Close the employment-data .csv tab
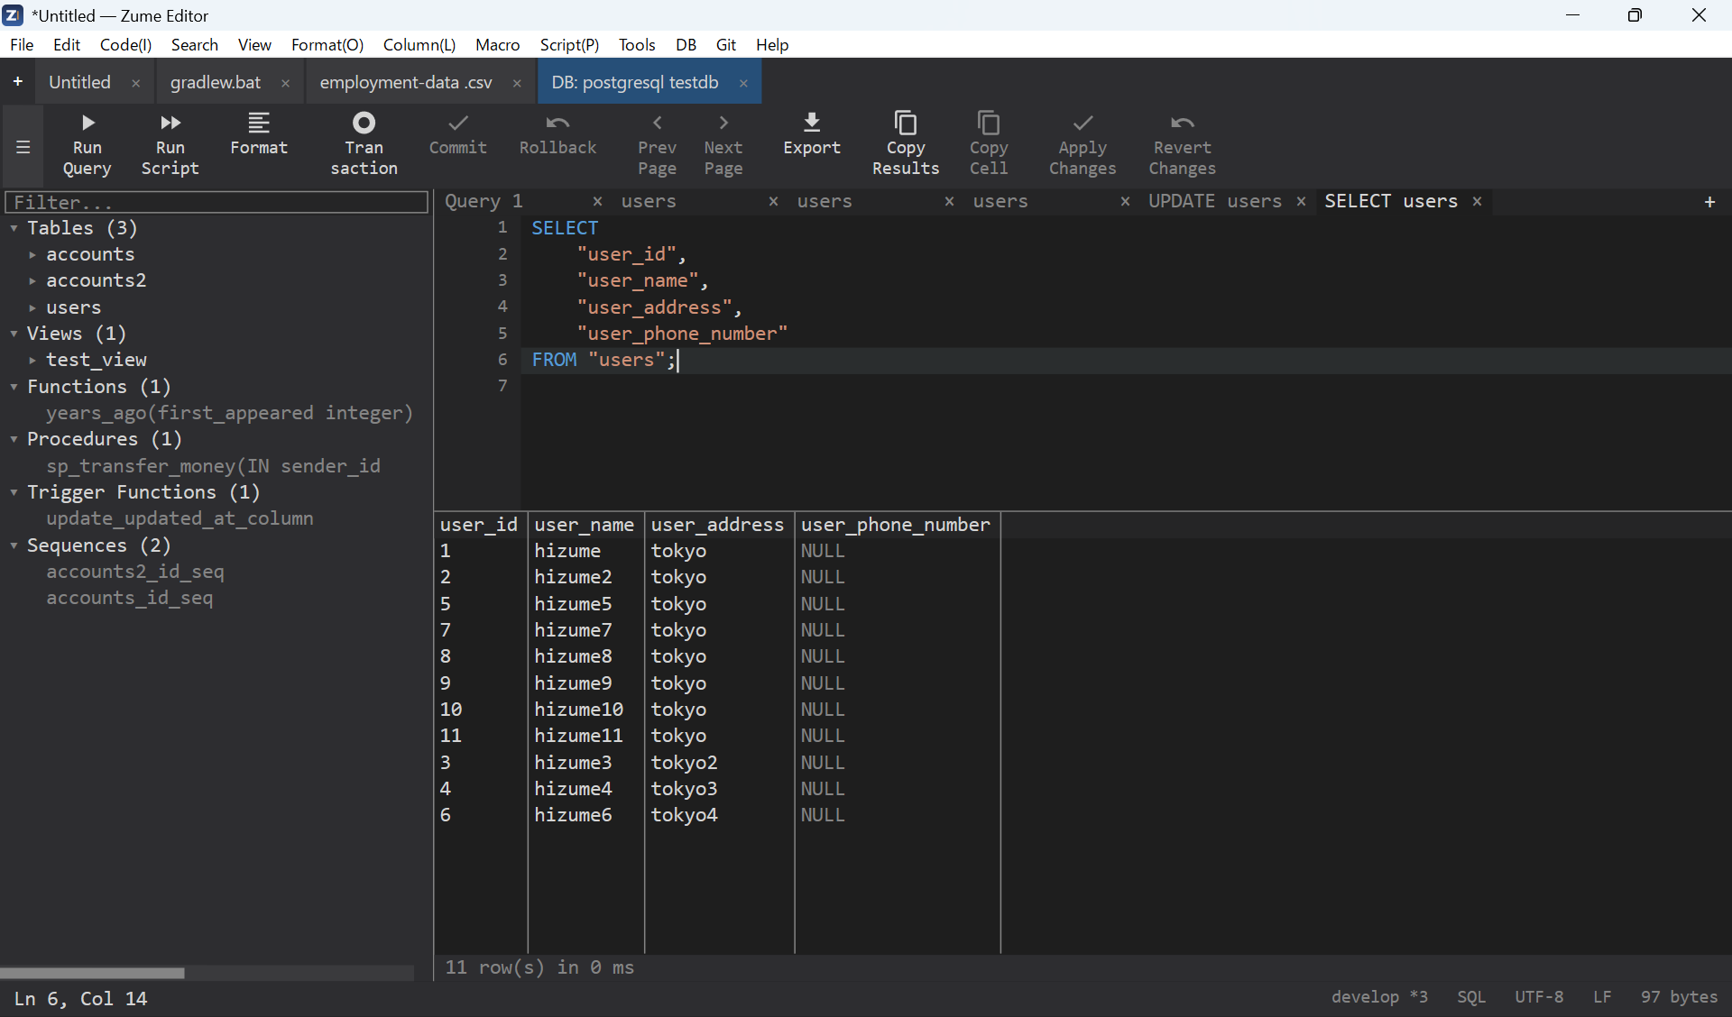The image size is (1732, 1017). click(x=517, y=83)
